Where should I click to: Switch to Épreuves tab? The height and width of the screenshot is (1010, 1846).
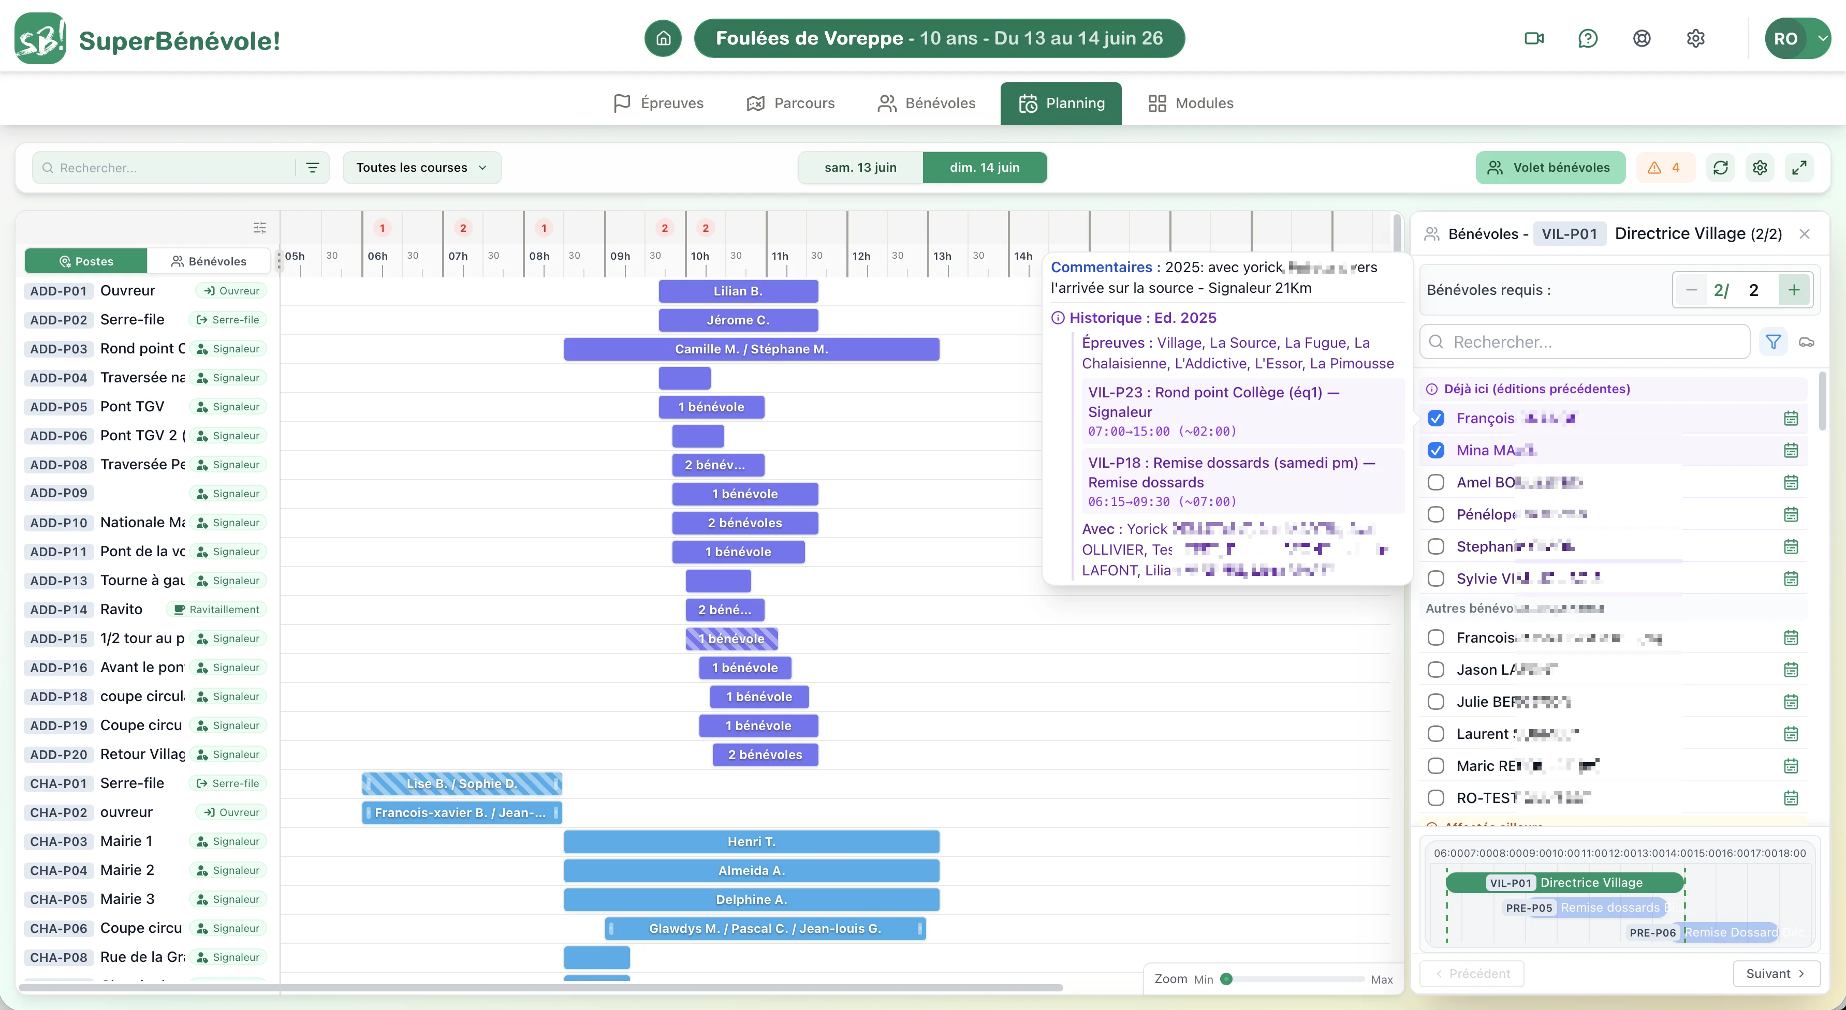point(658,103)
